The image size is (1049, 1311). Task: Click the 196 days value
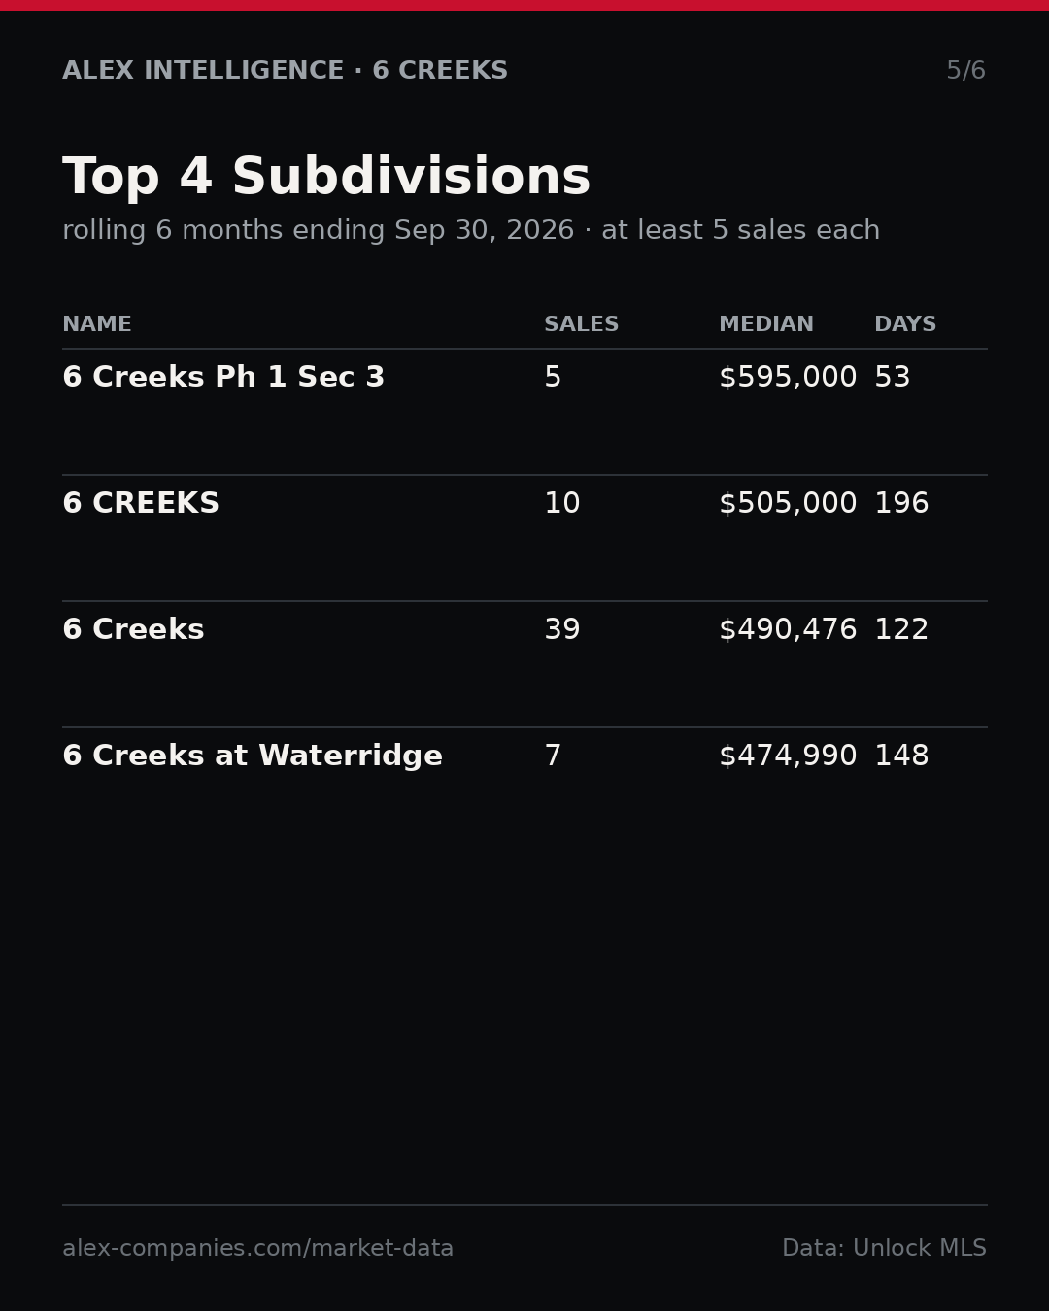click(x=901, y=504)
